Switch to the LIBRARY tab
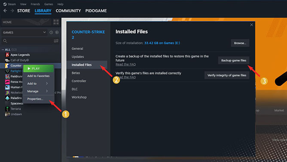Viewport: 287px width, 162px height. pos(43,11)
